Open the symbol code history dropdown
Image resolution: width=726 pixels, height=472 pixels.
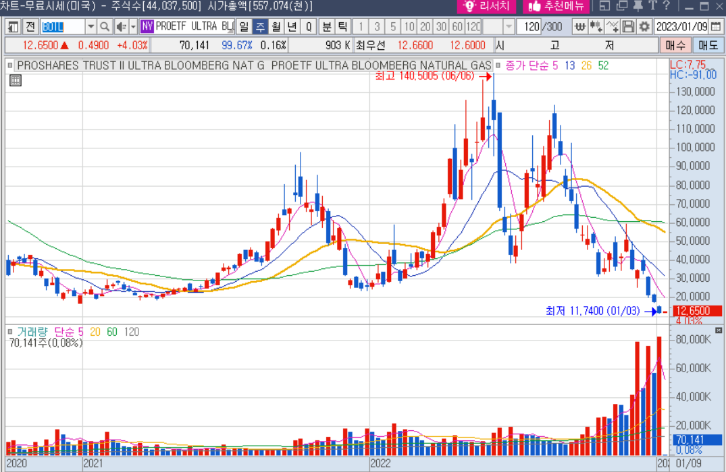[x=90, y=27]
